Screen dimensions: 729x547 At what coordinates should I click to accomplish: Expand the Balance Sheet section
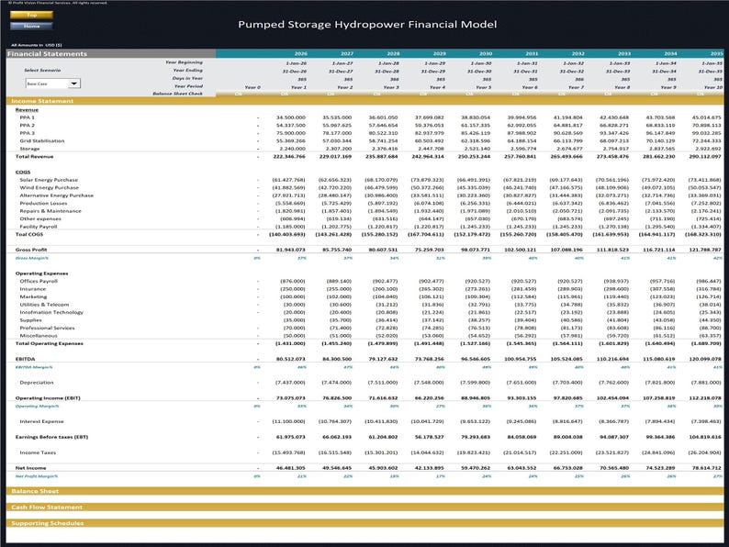pos(364,491)
